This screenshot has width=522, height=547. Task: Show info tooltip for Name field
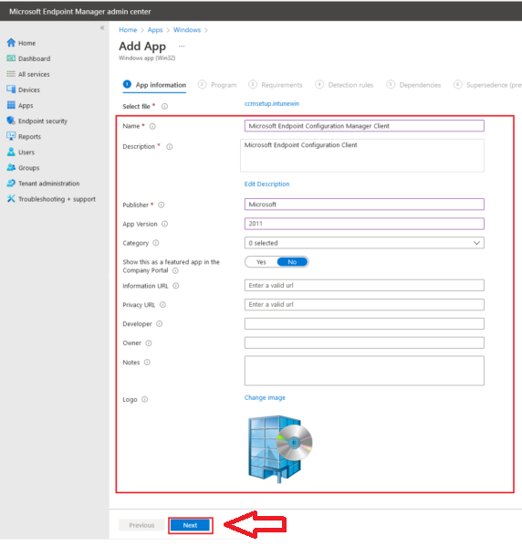(152, 126)
